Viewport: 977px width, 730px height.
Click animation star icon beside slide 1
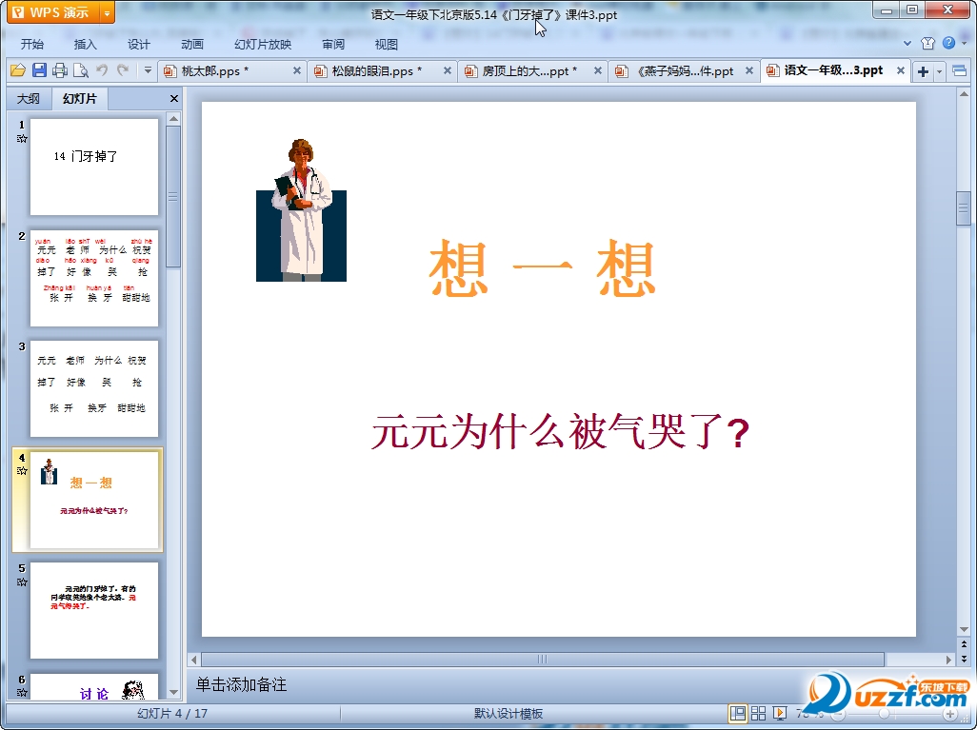click(22, 138)
